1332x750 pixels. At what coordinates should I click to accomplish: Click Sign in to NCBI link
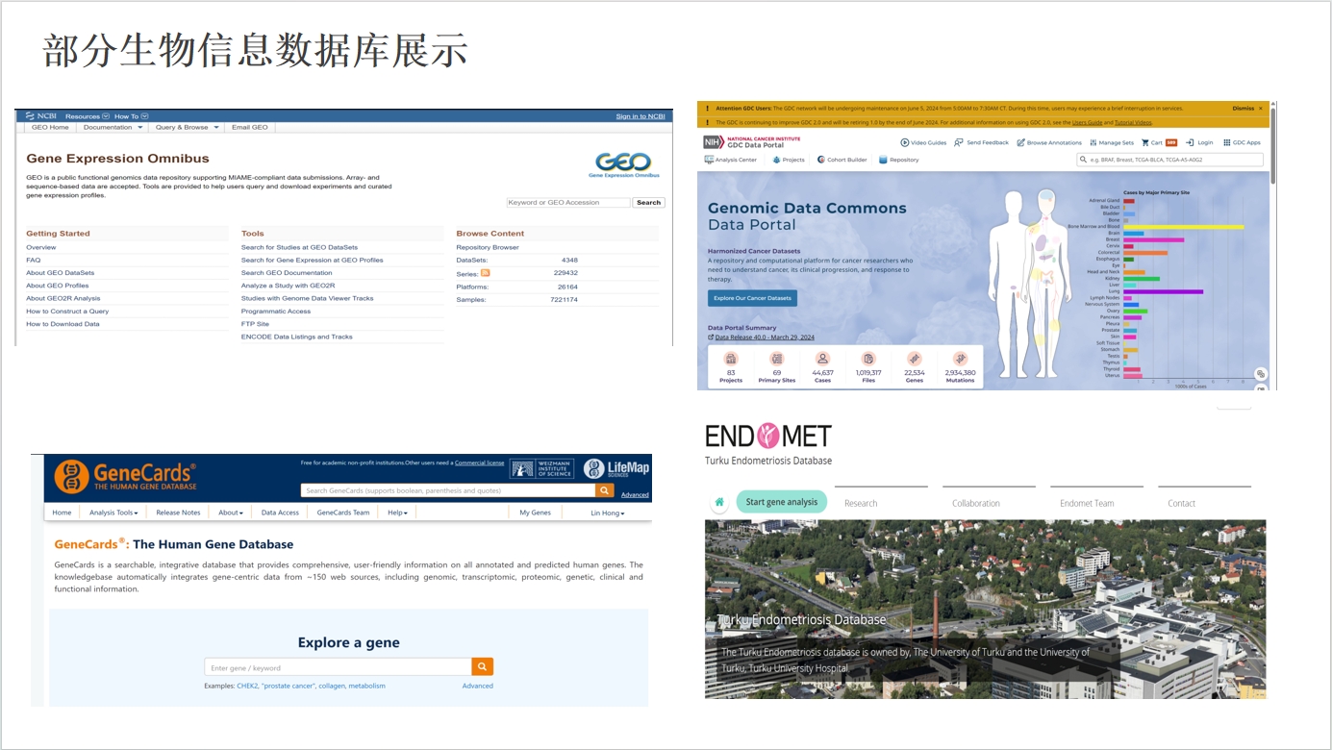coord(641,116)
